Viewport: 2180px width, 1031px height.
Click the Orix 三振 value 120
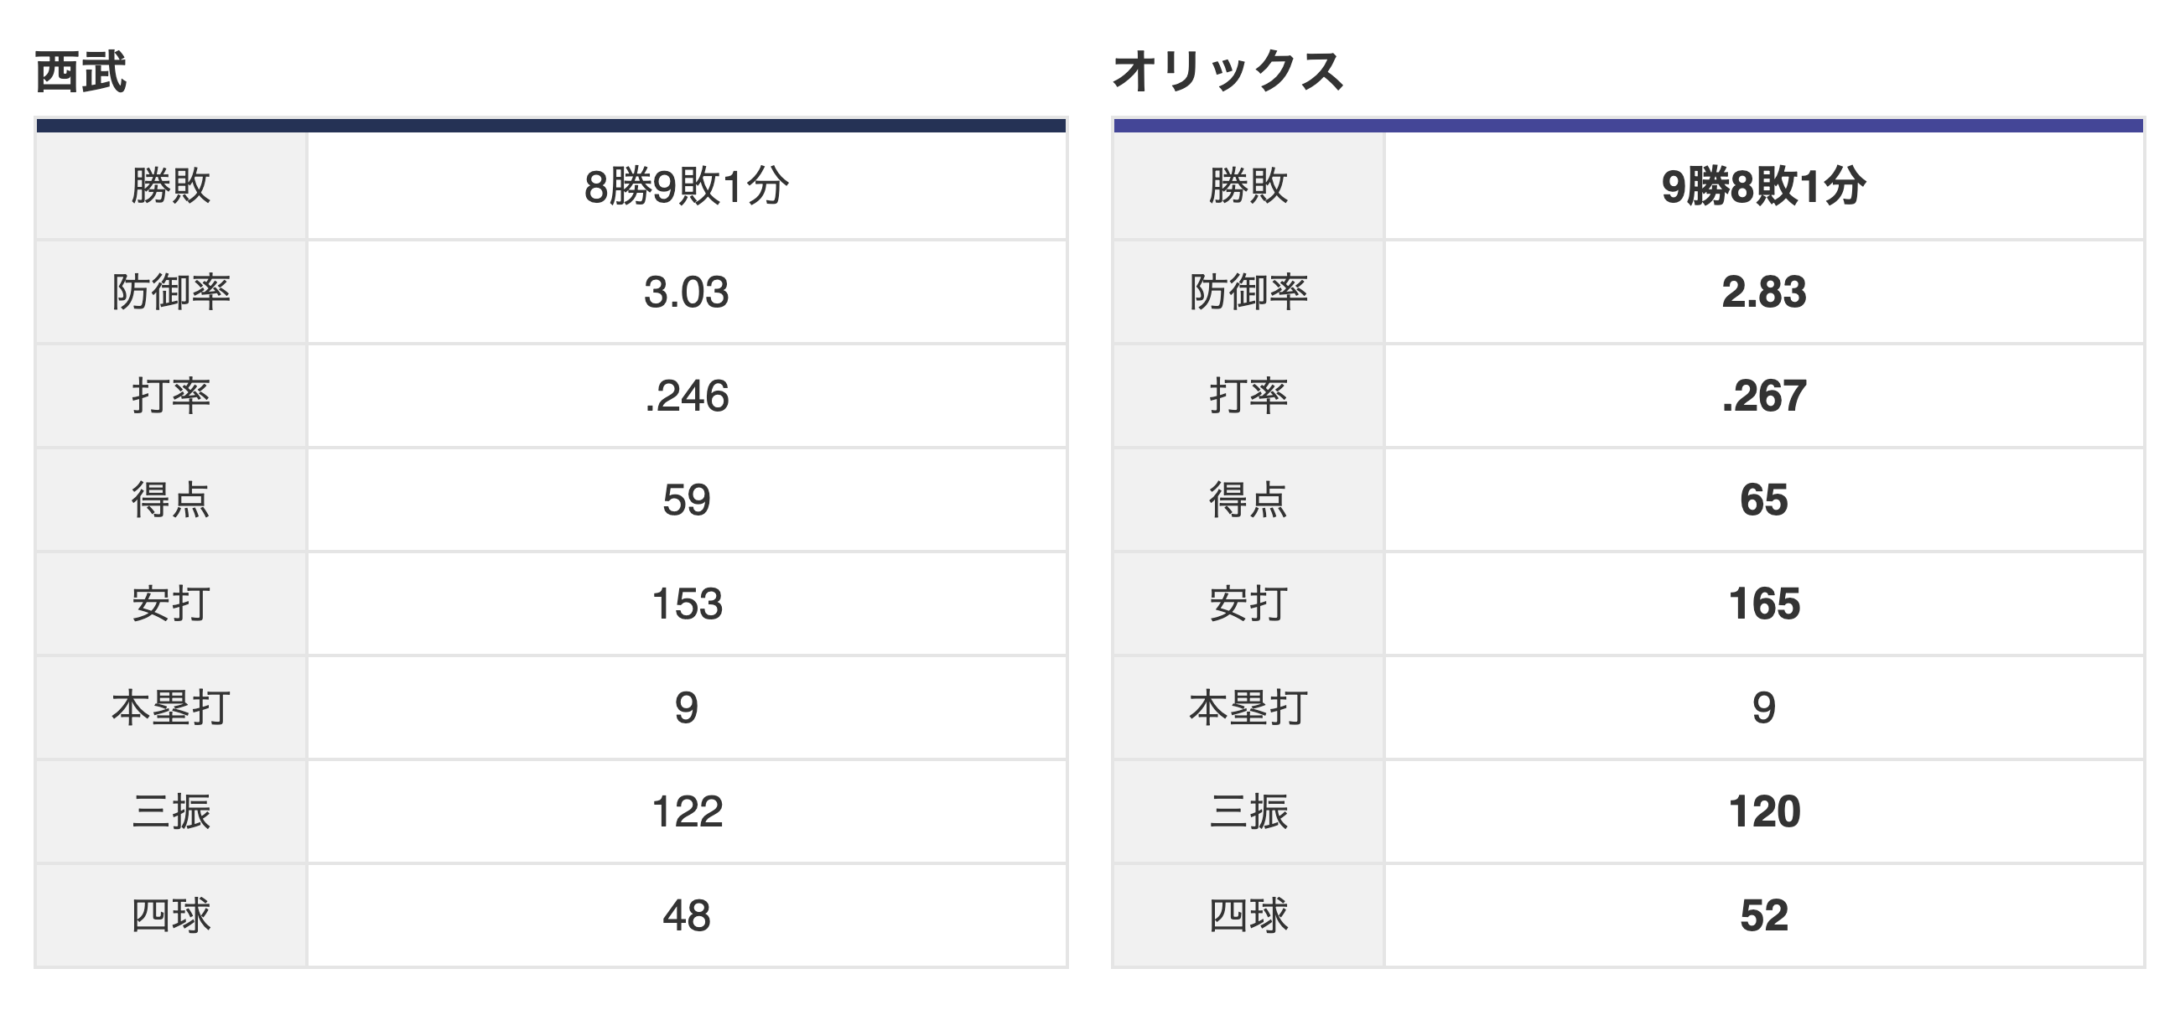click(1763, 812)
